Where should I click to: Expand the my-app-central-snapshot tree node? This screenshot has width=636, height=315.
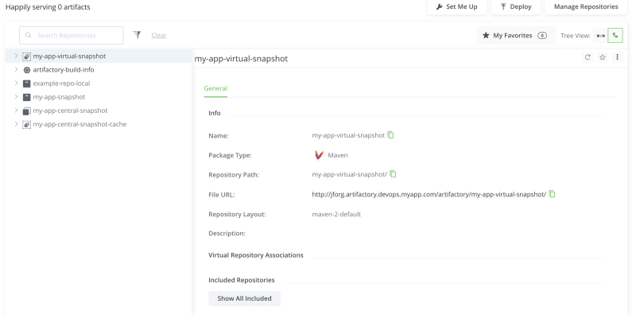click(16, 111)
